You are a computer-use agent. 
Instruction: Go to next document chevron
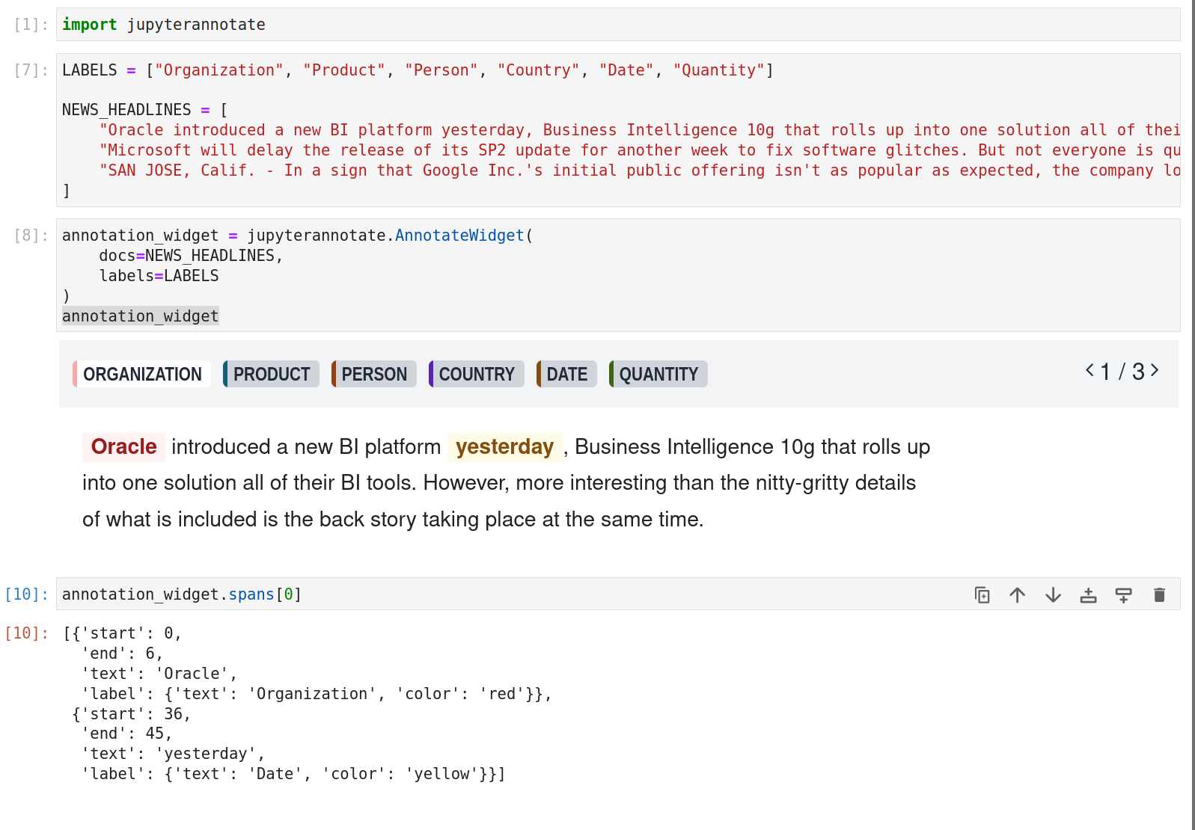(1155, 370)
